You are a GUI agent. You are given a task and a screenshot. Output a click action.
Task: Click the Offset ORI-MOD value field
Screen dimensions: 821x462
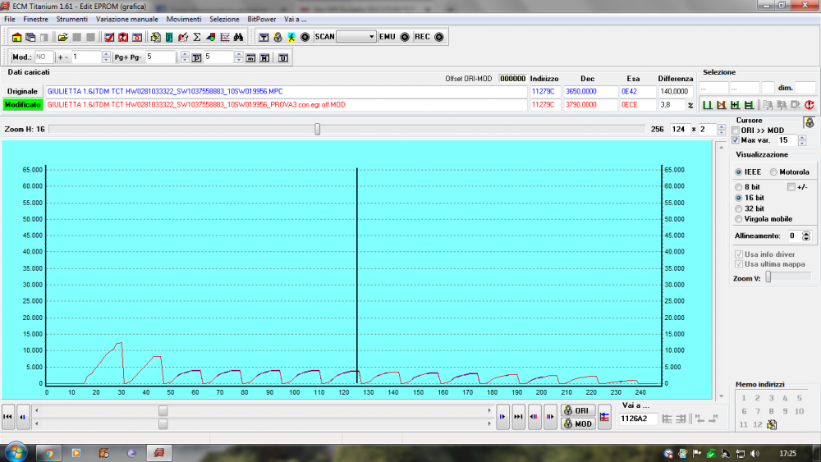(x=512, y=79)
